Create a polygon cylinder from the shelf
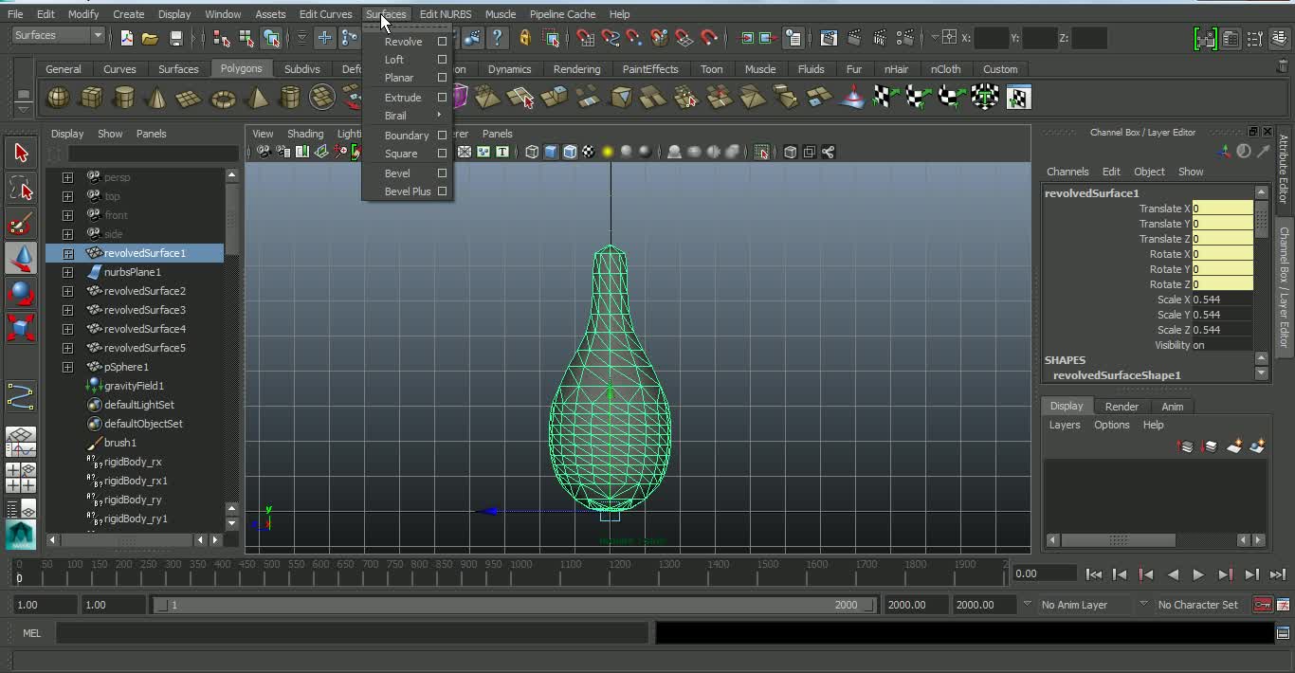The width and height of the screenshot is (1295, 673). 123,97
